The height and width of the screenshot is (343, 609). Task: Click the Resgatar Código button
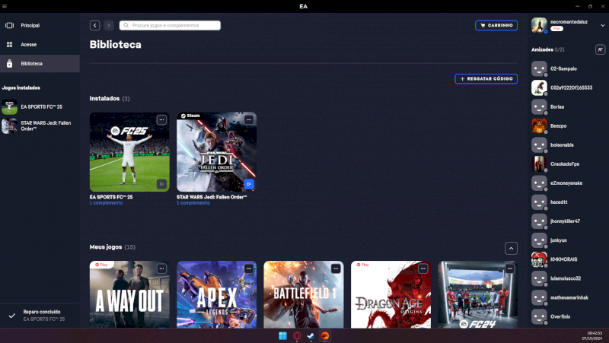(x=486, y=79)
